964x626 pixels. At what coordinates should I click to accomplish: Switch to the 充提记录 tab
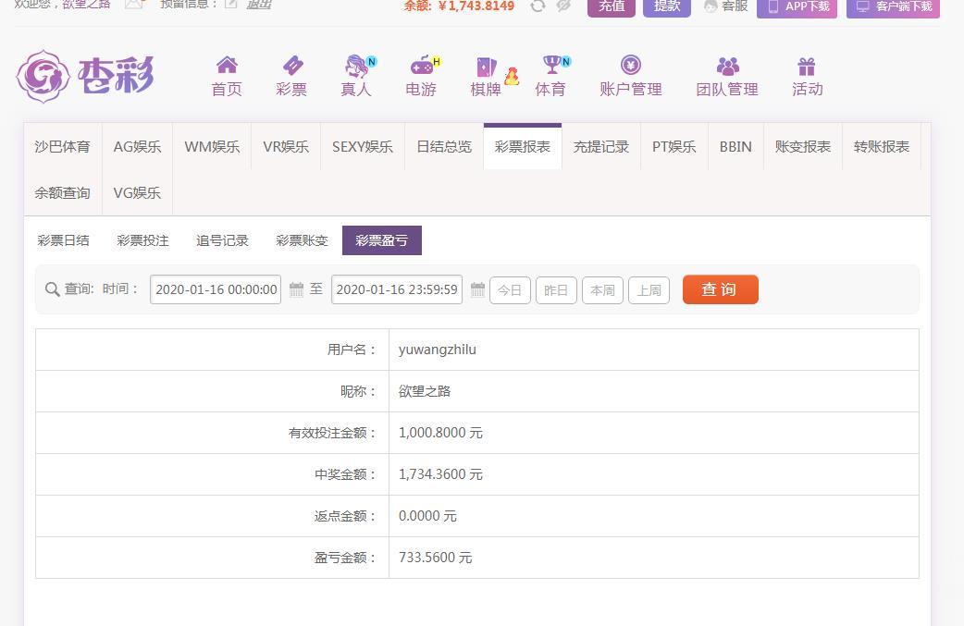[600, 147]
